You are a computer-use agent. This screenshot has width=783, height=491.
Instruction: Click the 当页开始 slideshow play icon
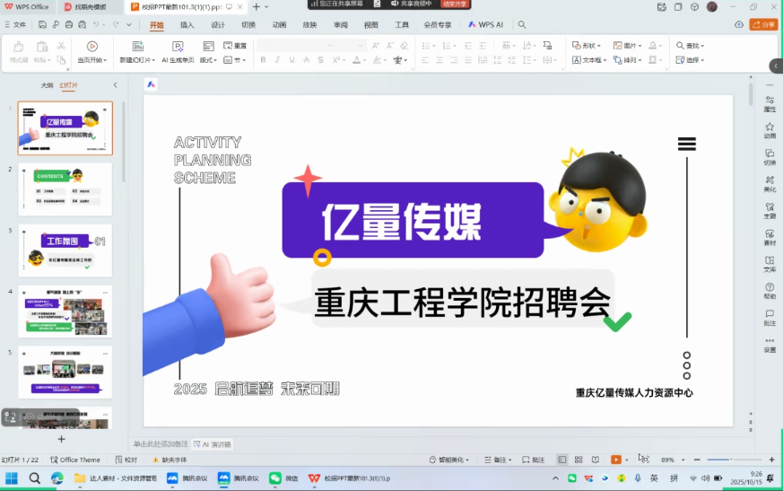tap(91, 46)
